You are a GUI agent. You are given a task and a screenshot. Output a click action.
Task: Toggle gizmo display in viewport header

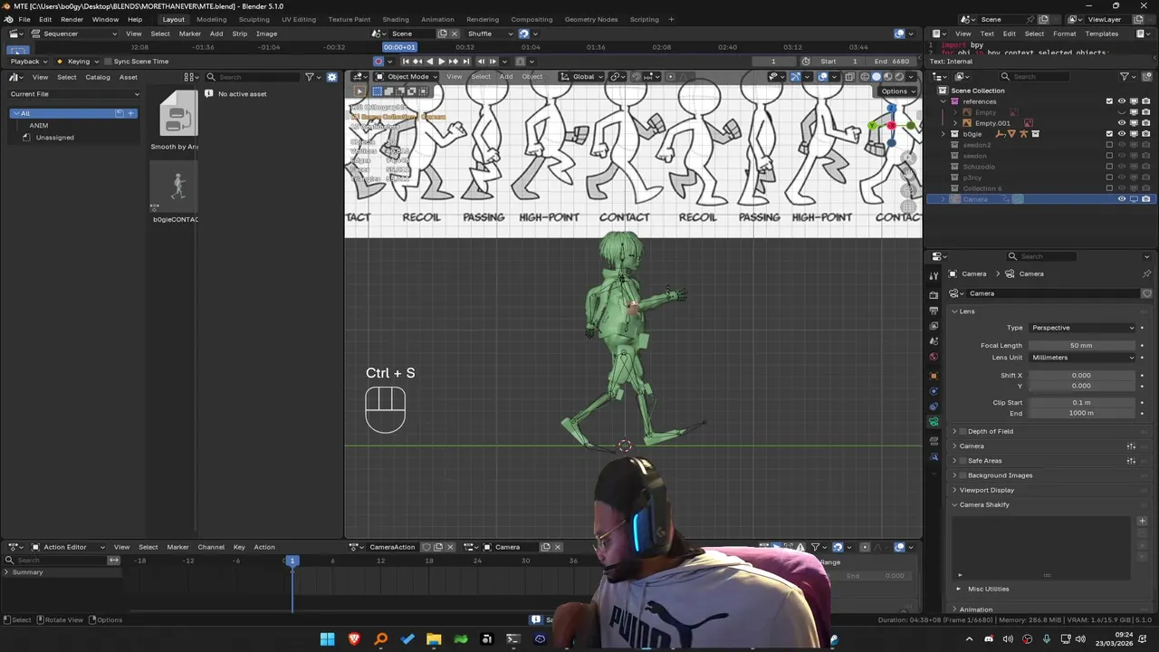point(796,77)
